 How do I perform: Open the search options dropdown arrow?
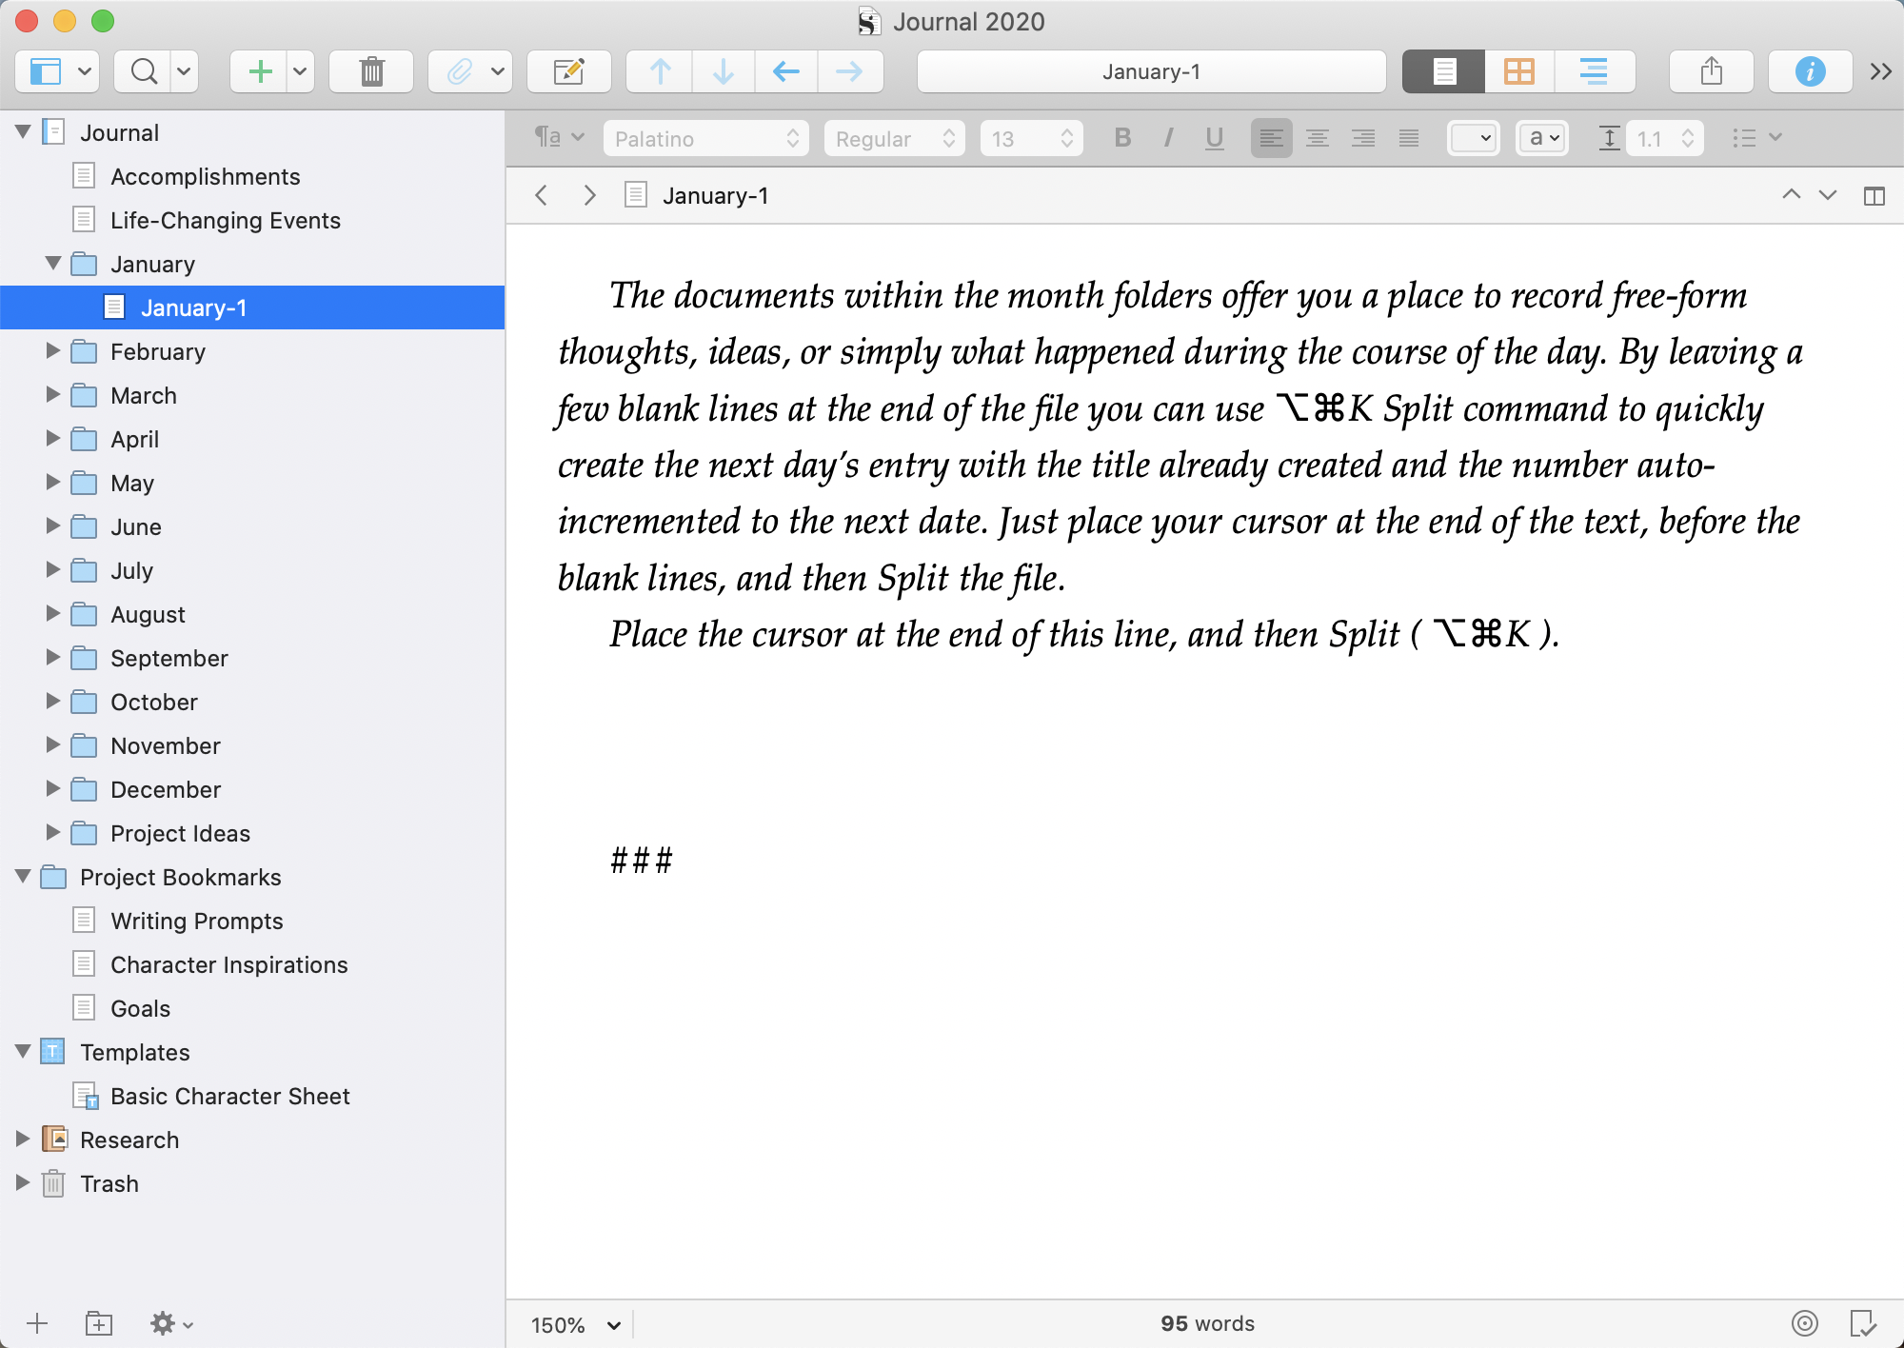point(185,71)
